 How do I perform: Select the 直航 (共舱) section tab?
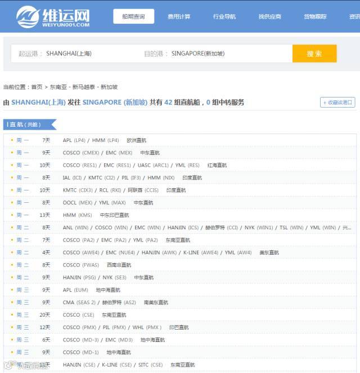30,125
